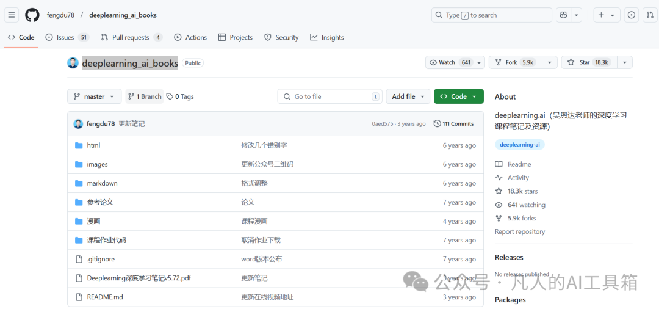Expand the Fork options dropdown arrow
659x309 pixels.
pos(549,62)
